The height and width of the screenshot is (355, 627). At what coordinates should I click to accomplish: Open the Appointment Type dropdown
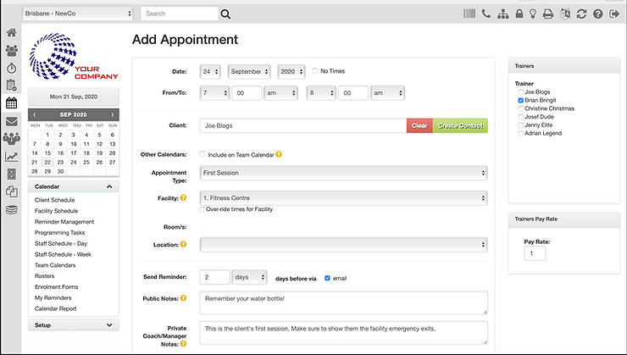pyautogui.click(x=343, y=173)
